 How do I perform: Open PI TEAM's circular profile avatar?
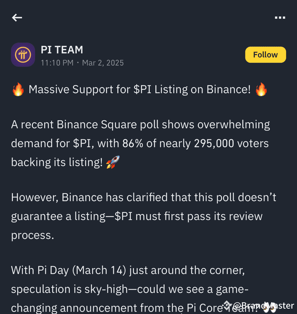(x=23, y=54)
